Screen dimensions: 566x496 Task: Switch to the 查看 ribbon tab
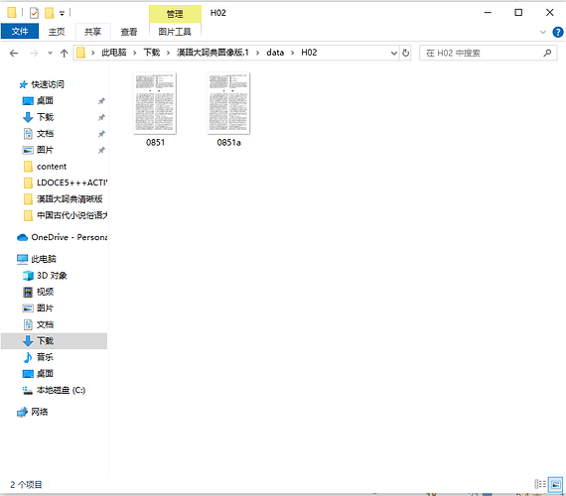[129, 32]
